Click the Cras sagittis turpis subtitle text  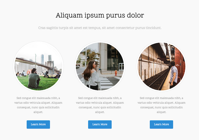click(x=100, y=28)
